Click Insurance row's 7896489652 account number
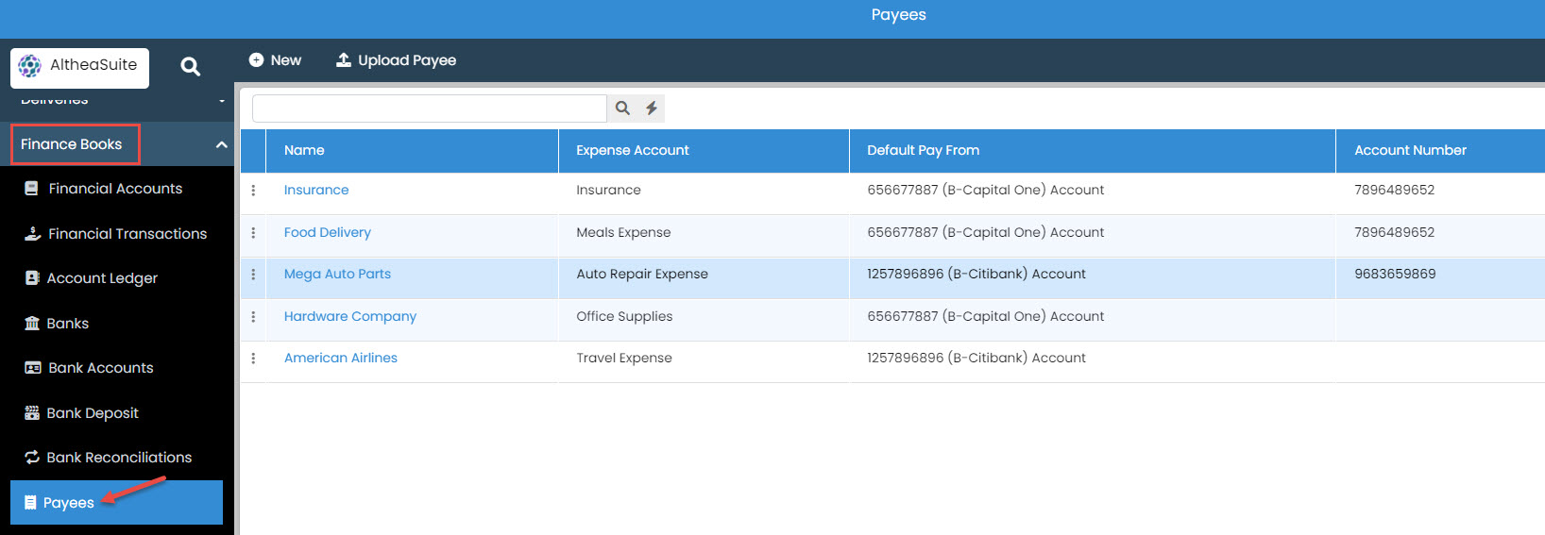This screenshot has width=1545, height=535. point(1395,191)
